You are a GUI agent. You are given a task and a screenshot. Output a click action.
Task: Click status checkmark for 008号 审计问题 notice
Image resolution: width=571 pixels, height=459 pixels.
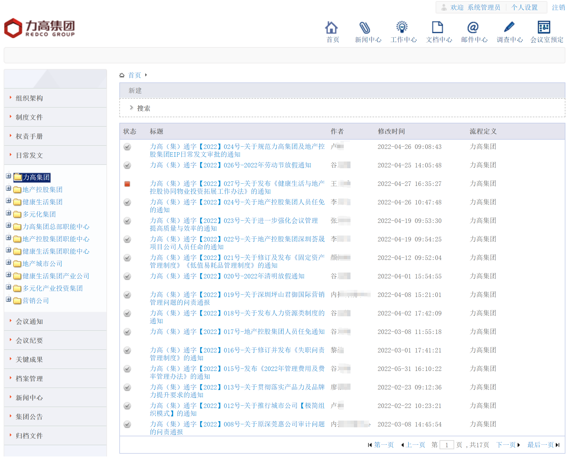tap(127, 424)
